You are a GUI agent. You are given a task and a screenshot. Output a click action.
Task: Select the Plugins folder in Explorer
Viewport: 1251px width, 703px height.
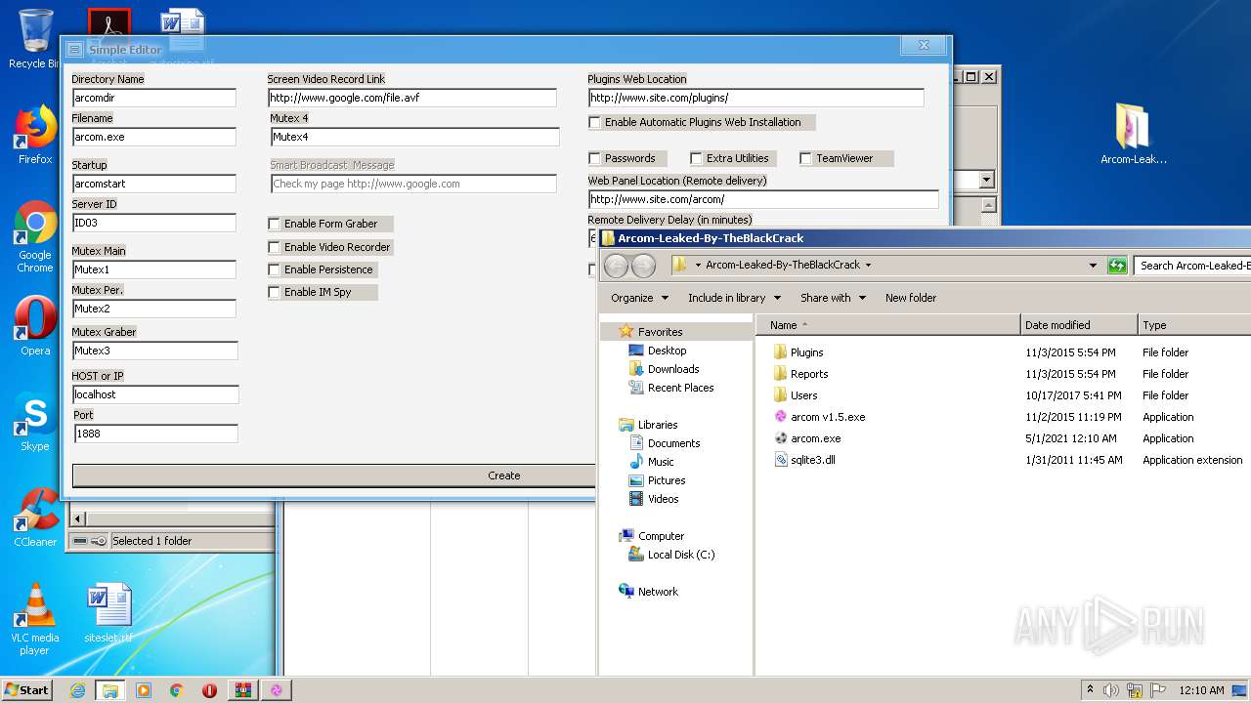pyautogui.click(x=806, y=352)
